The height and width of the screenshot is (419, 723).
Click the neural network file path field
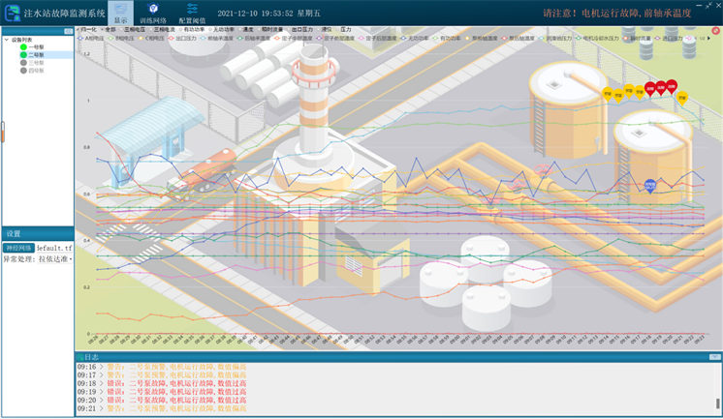54,249
